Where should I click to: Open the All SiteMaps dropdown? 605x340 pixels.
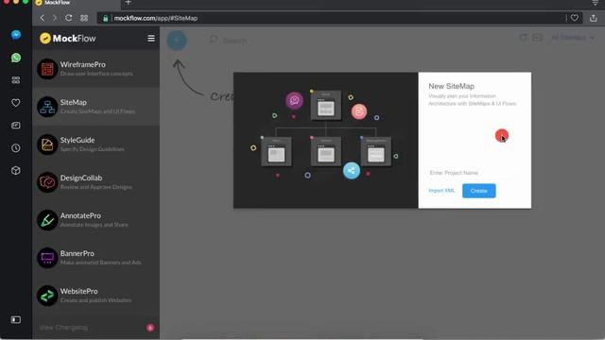pos(573,38)
